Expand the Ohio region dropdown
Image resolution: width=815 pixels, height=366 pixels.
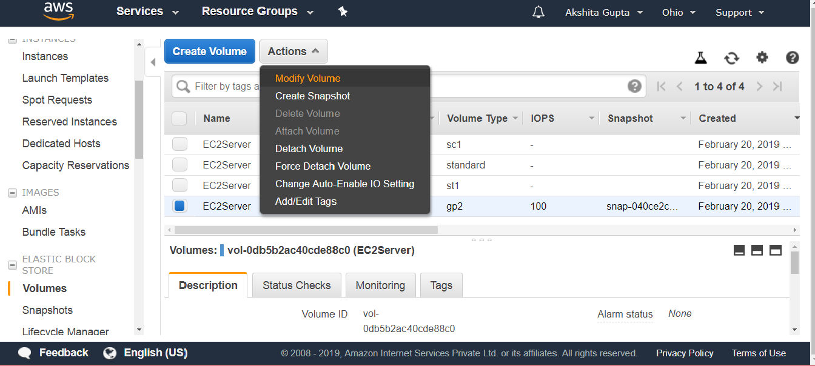(679, 12)
